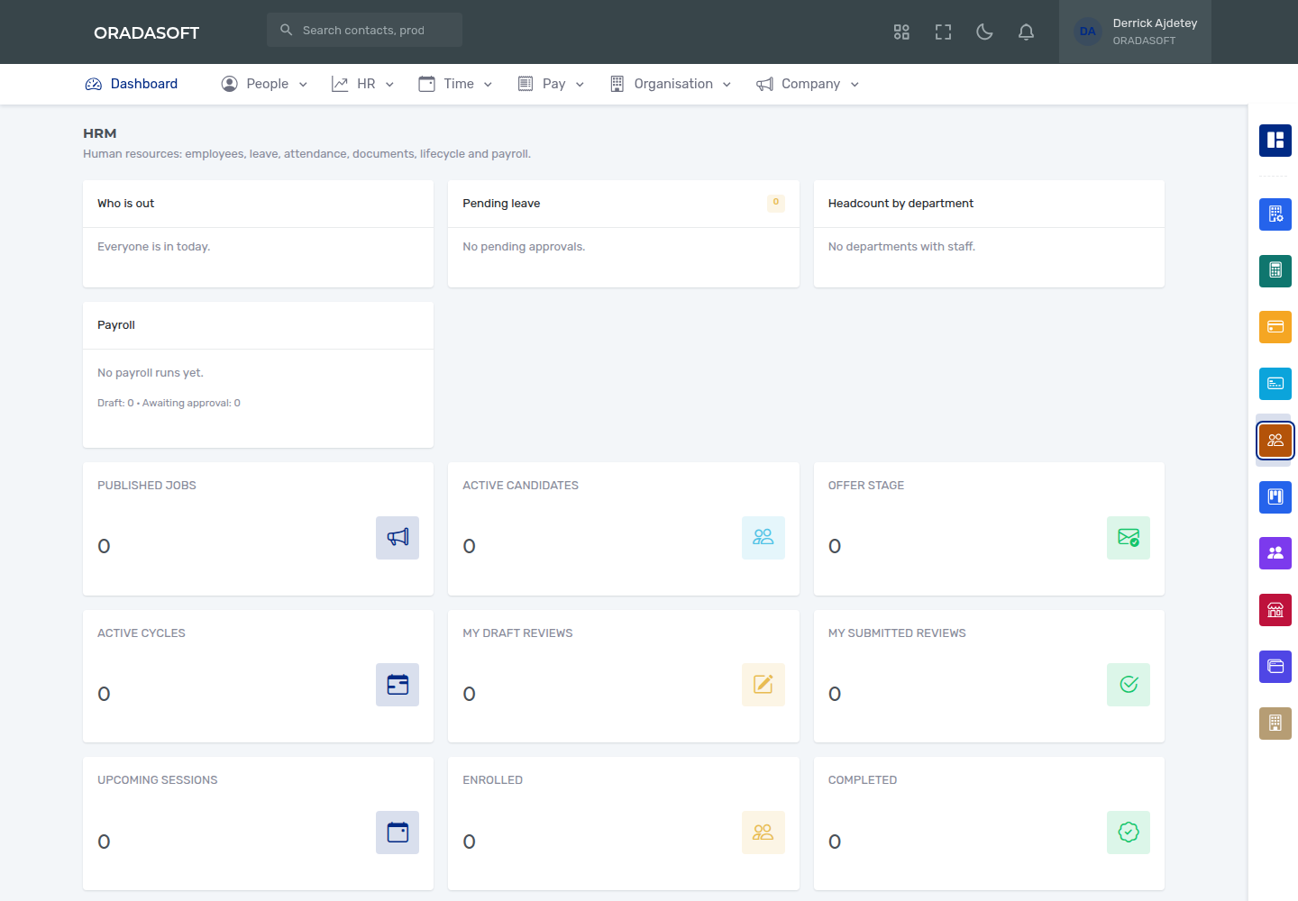Open the blue kanban board module icon

coord(1275,497)
